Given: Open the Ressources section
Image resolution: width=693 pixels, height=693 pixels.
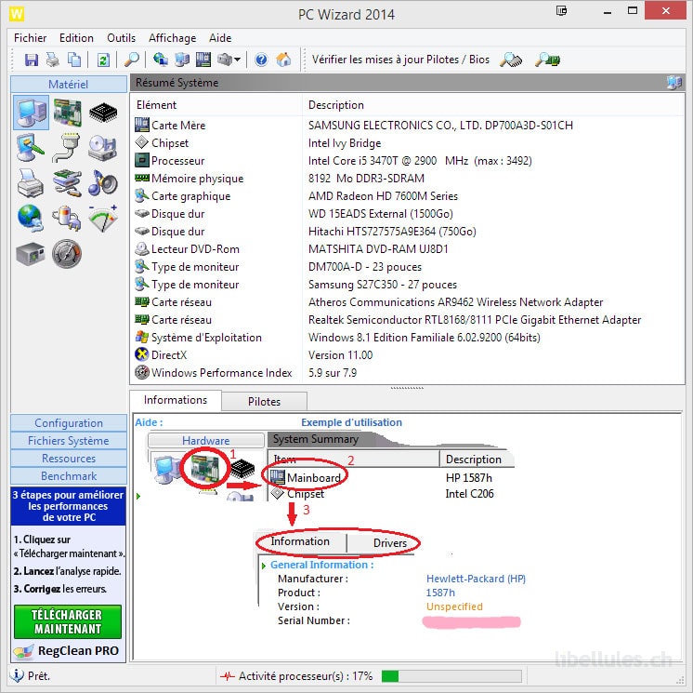Looking at the screenshot, I should pos(69,459).
